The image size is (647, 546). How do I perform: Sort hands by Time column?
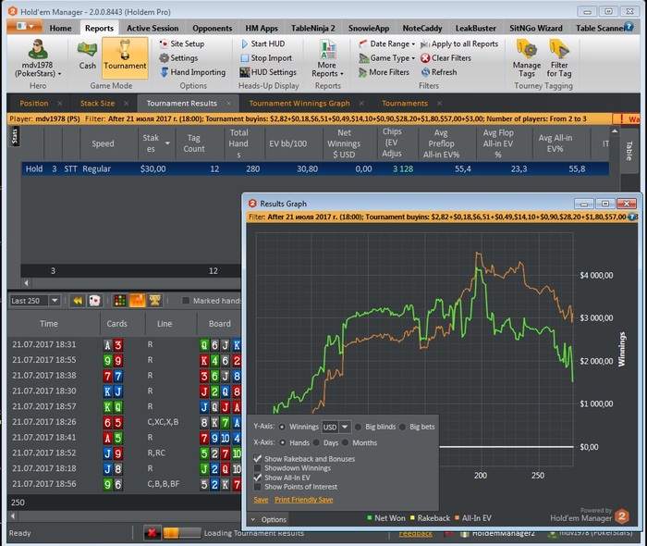click(49, 324)
